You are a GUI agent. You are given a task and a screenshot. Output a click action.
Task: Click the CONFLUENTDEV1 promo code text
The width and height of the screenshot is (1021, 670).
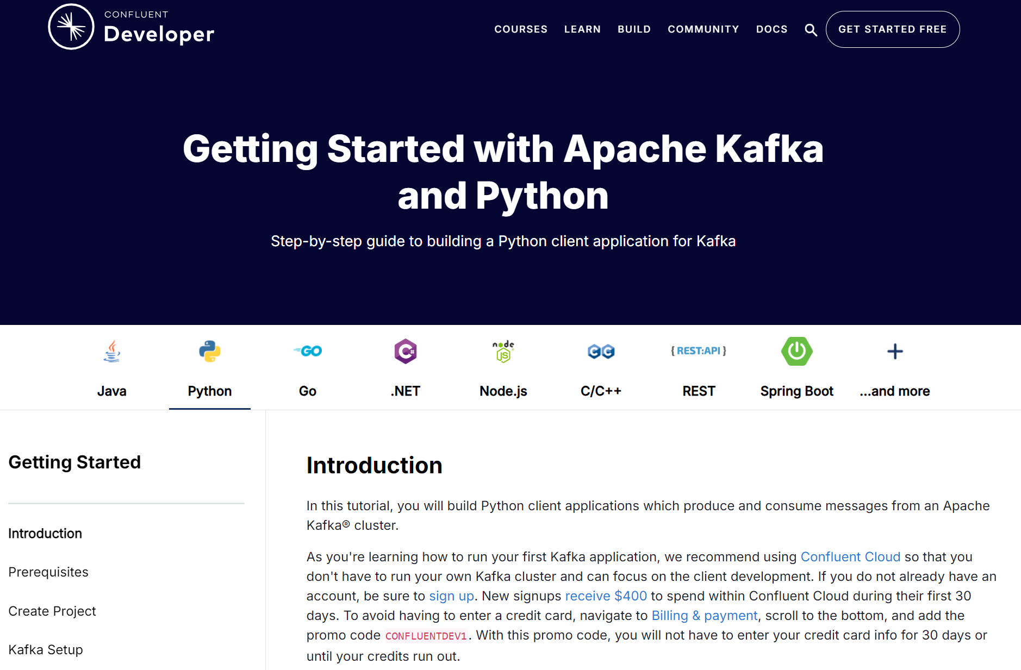426,636
